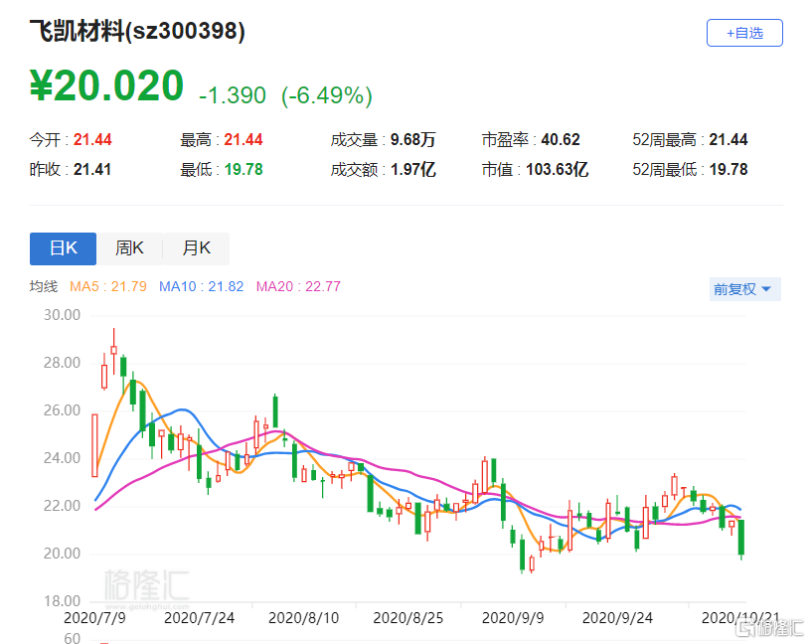Click the current price ¥20.020
810x644 pixels.
tap(106, 85)
